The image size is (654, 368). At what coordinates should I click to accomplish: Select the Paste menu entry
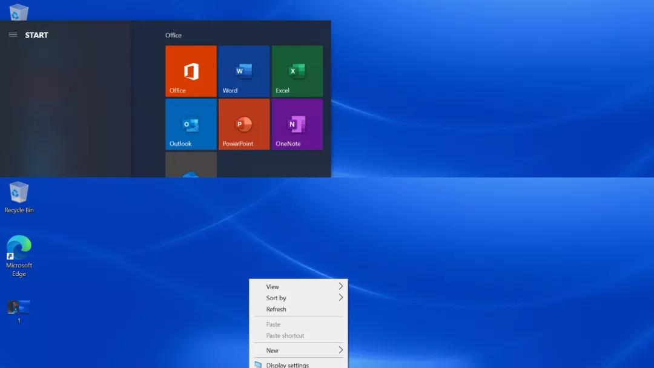pos(272,324)
